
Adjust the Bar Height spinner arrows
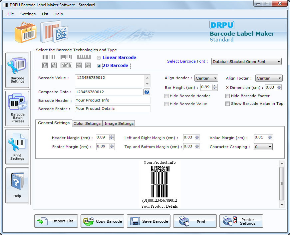[215, 87]
